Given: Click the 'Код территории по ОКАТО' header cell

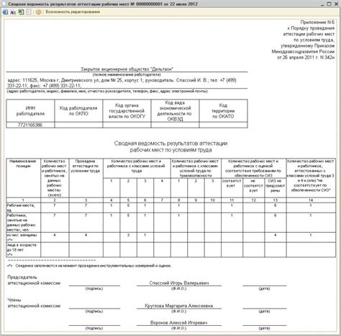Looking at the screenshot, I should pyautogui.click(x=223, y=111).
